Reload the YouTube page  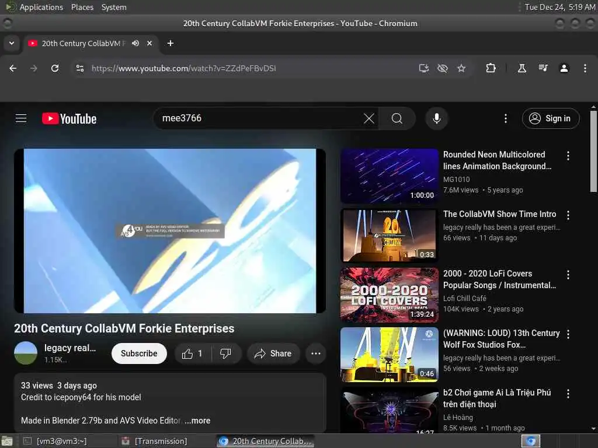point(55,68)
